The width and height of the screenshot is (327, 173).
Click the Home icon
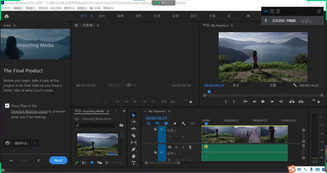click(x=6, y=16)
